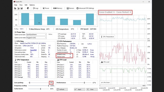Click the CPU Clock graph label
Image resolution: width=164 pixels, height=92 pixels.
click(105, 83)
